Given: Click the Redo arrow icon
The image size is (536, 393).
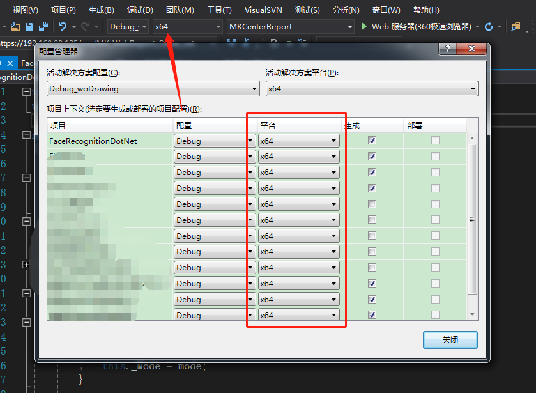Looking at the screenshot, I should [85, 27].
